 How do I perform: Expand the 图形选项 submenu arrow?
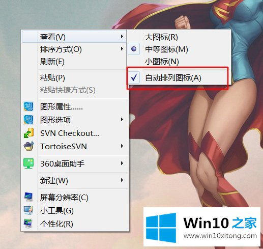(122, 120)
